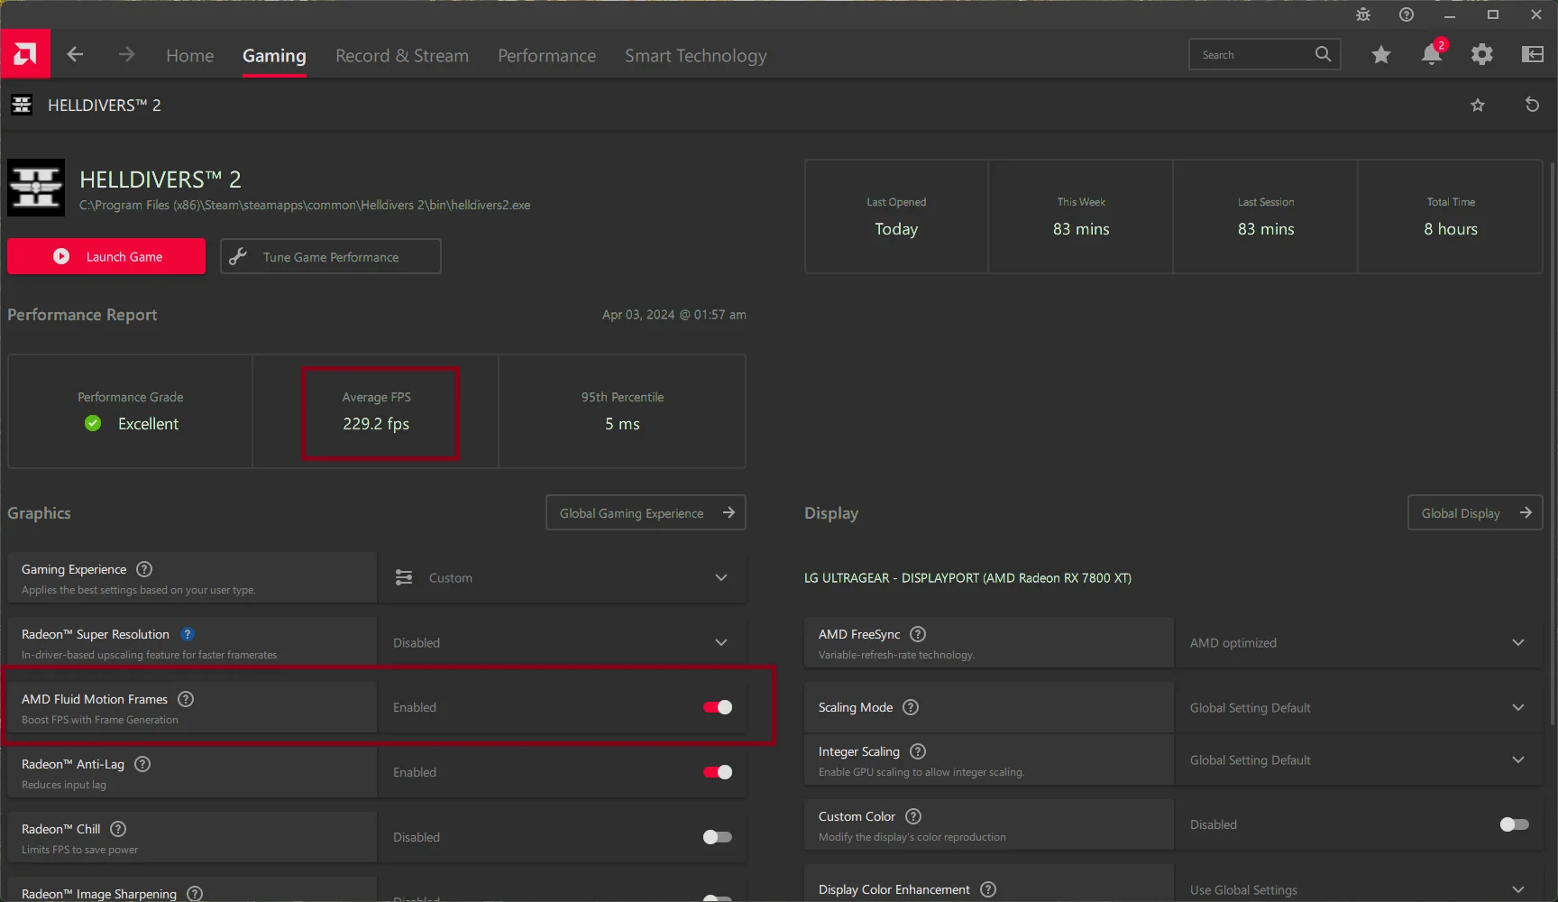Open settings gear icon
The width and height of the screenshot is (1558, 902).
1481,55
